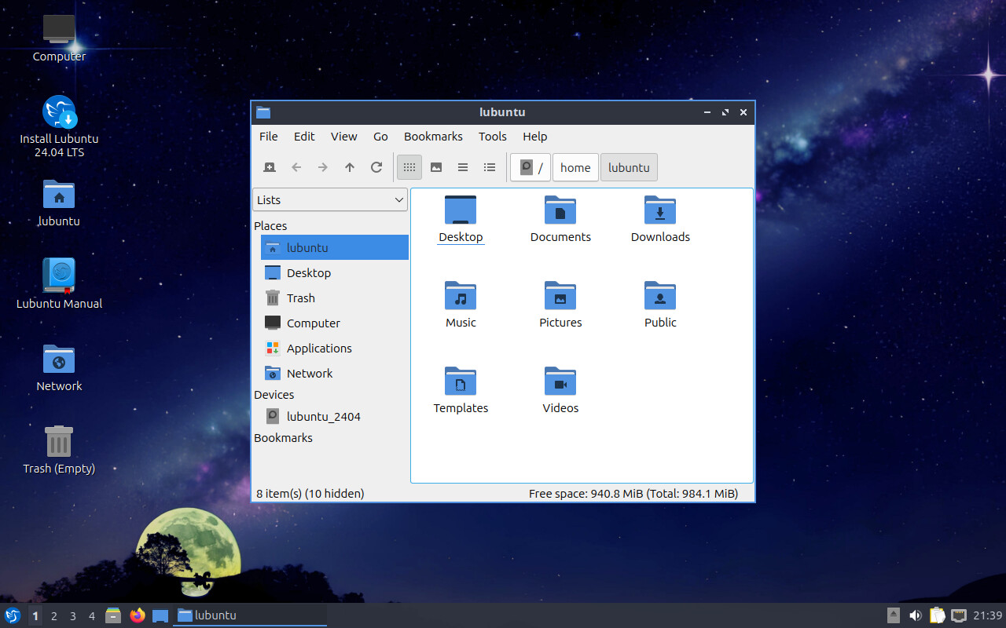Screen dimensions: 1006x628
Task: Go forward with the right arrow
Action: 323,167
